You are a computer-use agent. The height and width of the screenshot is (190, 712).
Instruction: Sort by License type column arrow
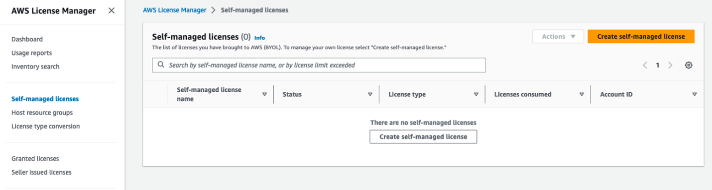click(x=476, y=94)
